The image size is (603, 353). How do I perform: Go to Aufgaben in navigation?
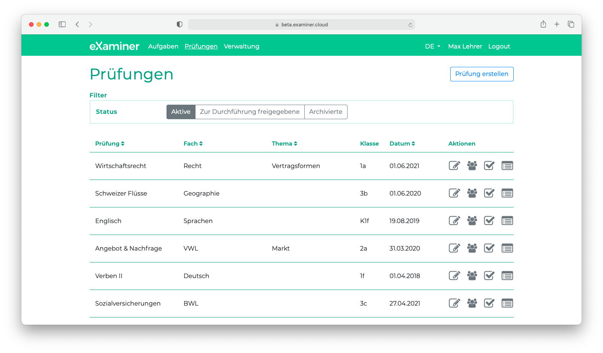click(163, 46)
